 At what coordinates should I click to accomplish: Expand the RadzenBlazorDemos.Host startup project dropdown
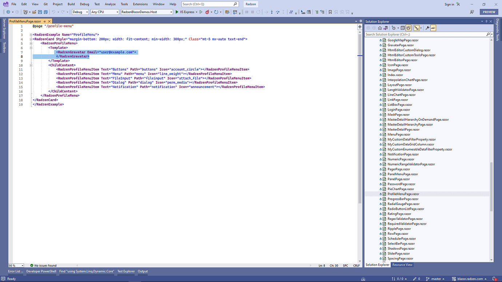click(171, 12)
